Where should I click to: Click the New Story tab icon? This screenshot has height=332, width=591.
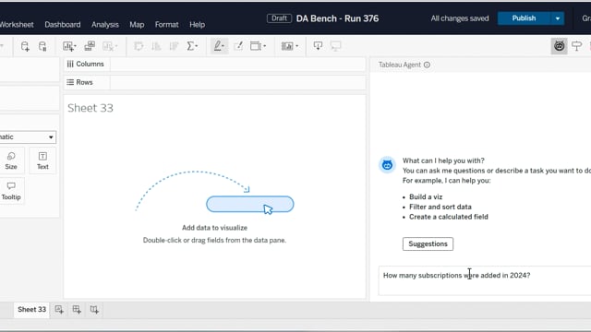[x=94, y=310]
